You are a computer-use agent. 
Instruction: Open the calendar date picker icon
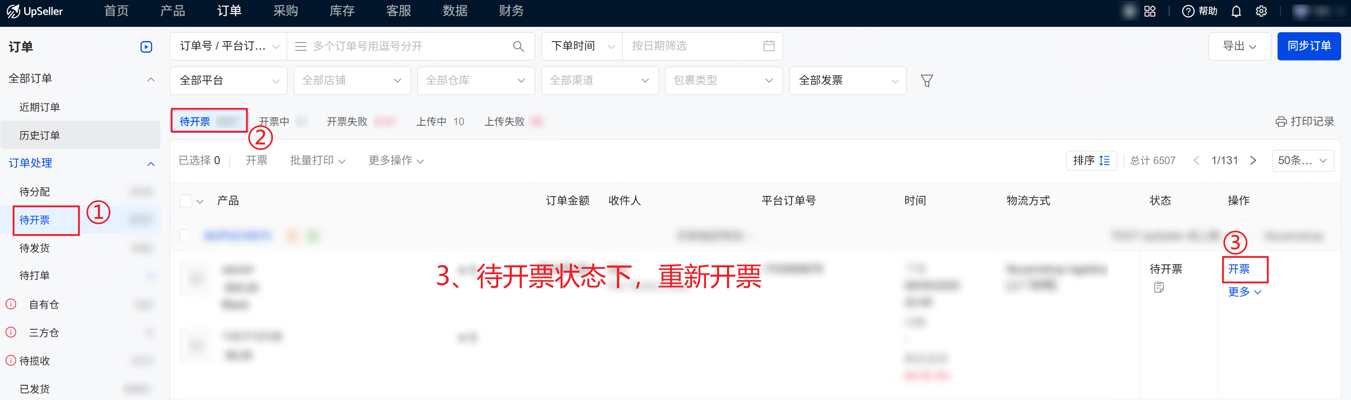[769, 46]
